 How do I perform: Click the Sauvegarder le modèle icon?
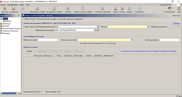click(x=54, y=9)
